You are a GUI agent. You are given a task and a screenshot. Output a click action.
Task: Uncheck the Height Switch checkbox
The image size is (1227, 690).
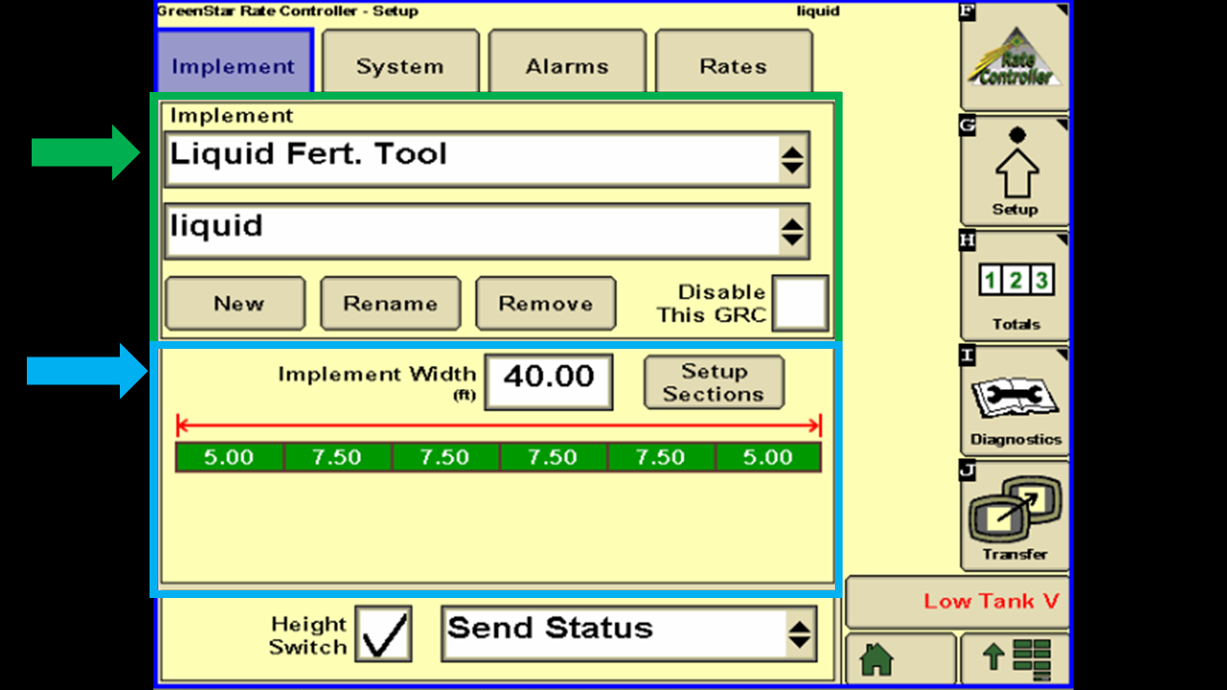[x=383, y=633]
